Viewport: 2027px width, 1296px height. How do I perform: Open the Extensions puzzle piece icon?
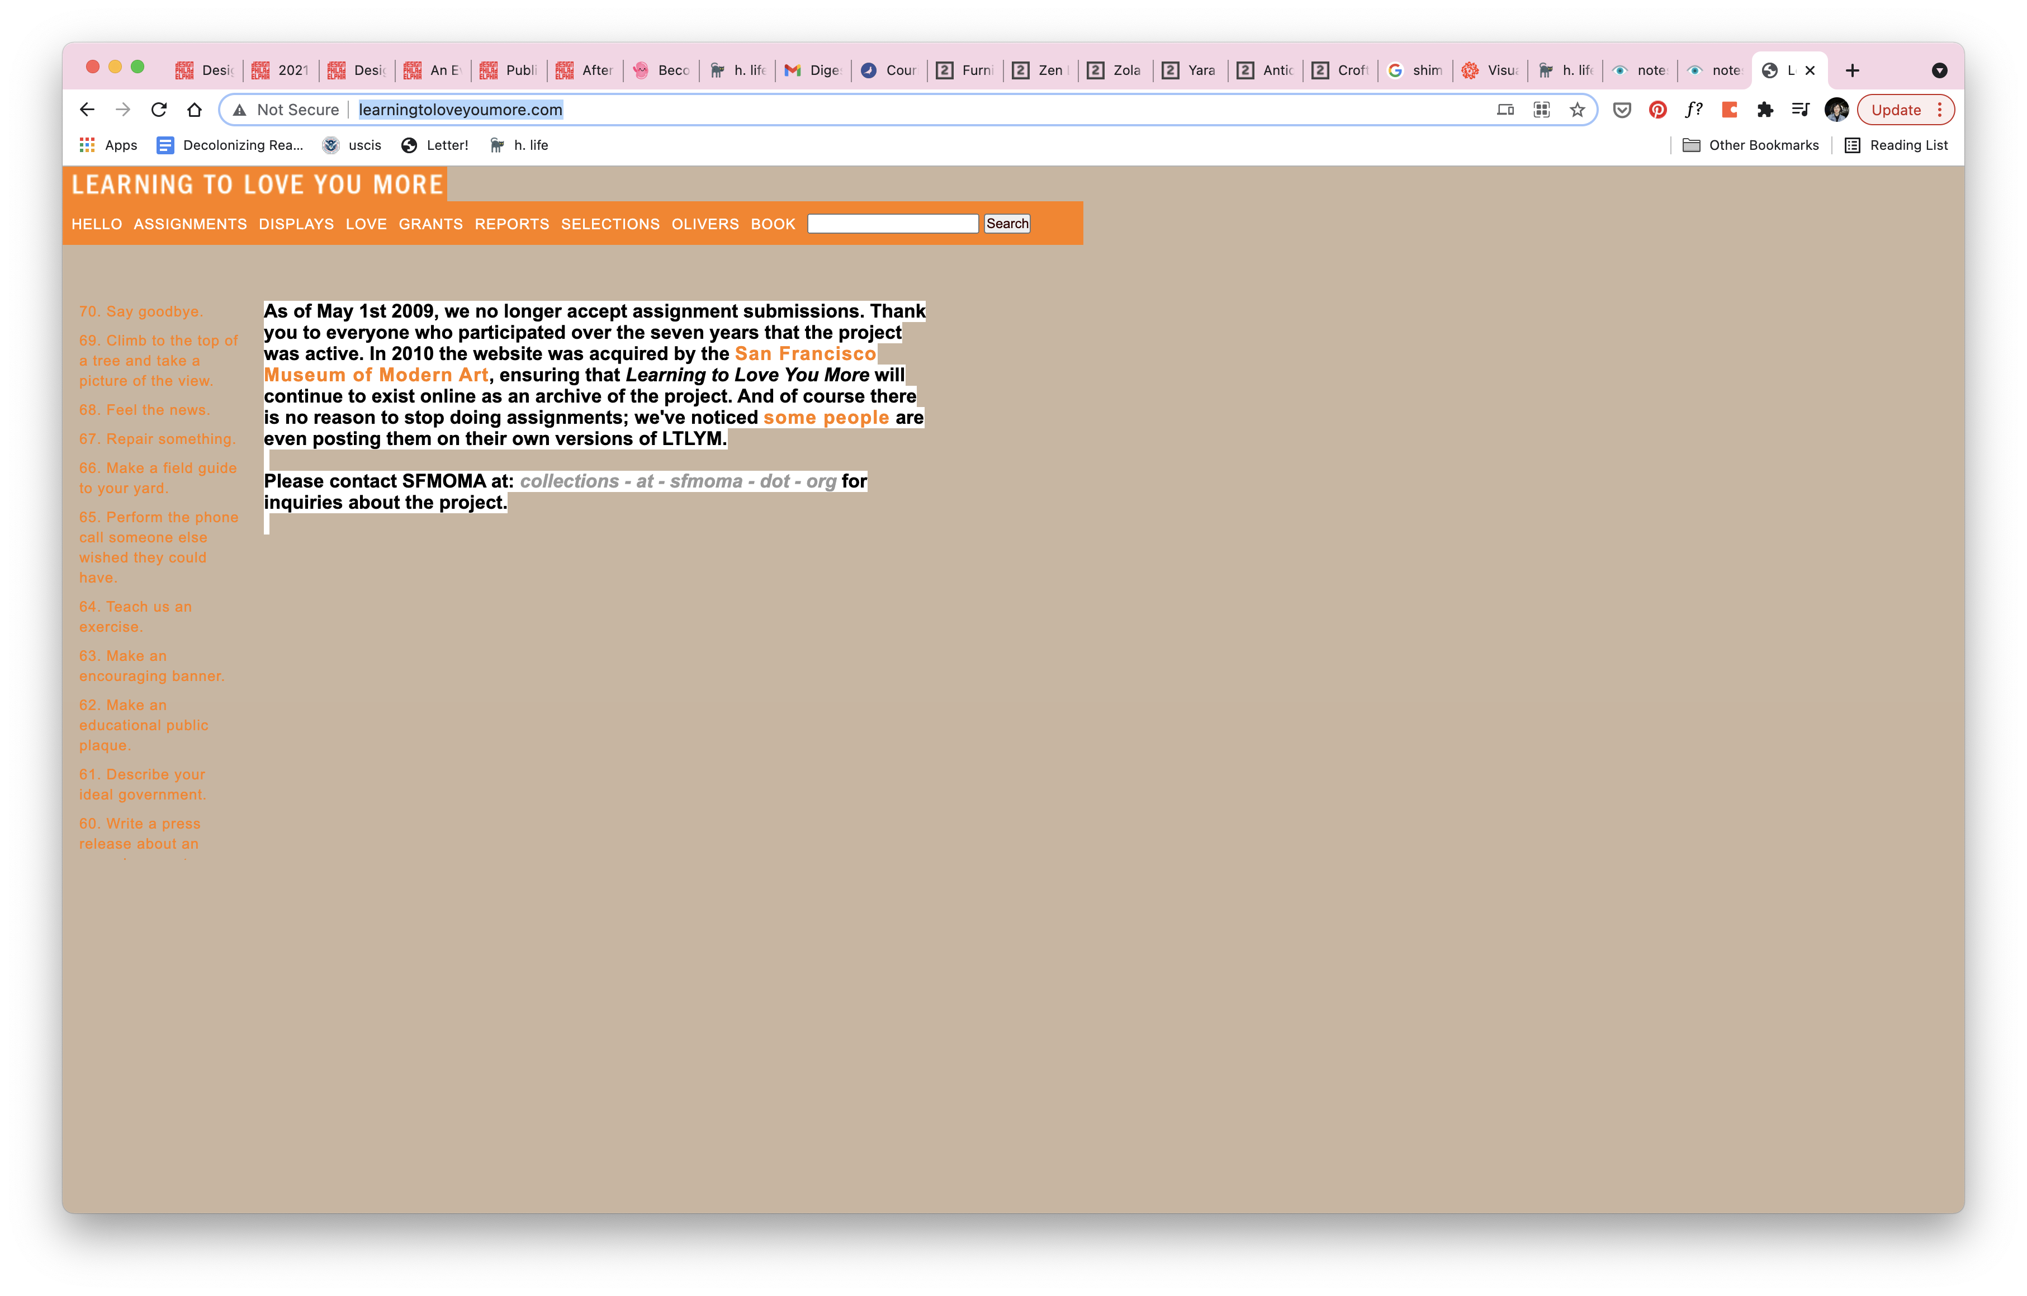[1765, 110]
